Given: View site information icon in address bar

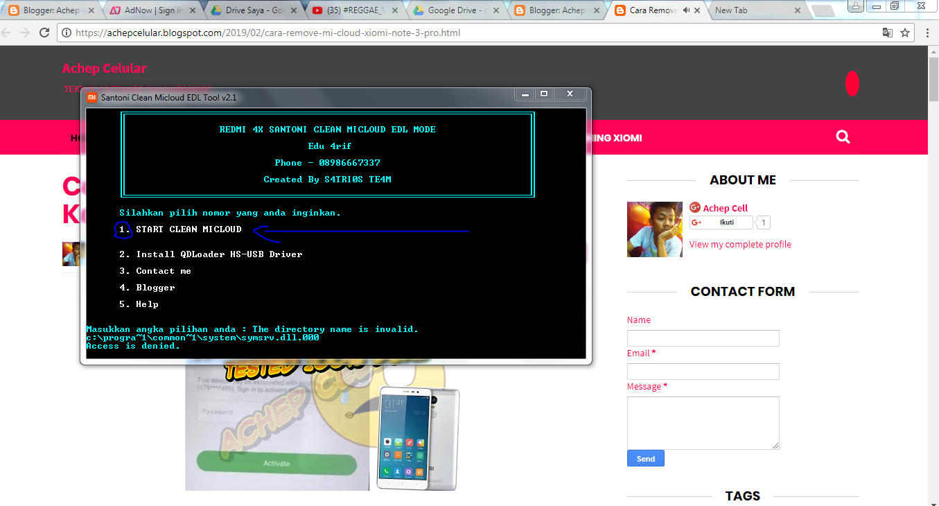Looking at the screenshot, I should (x=67, y=33).
